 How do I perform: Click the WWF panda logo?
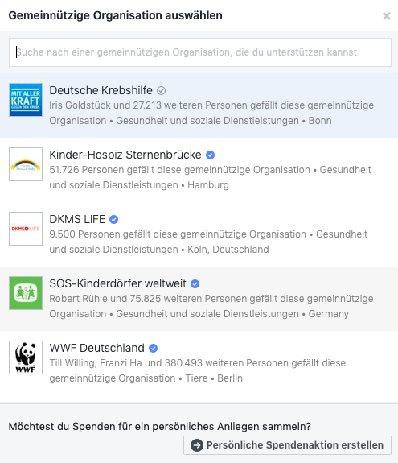click(x=26, y=358)
